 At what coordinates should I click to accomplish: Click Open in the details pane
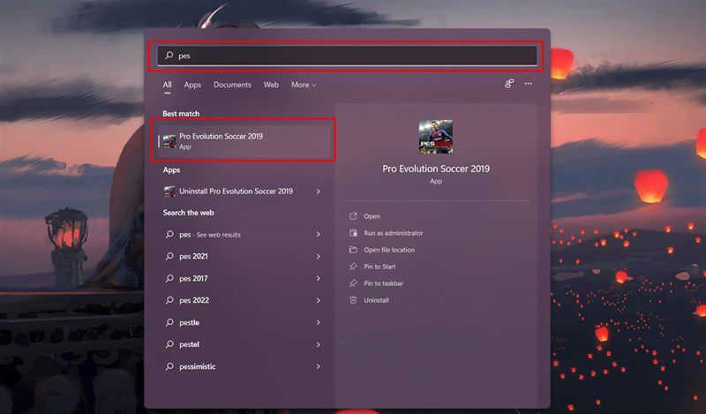(x=372, y=216)
